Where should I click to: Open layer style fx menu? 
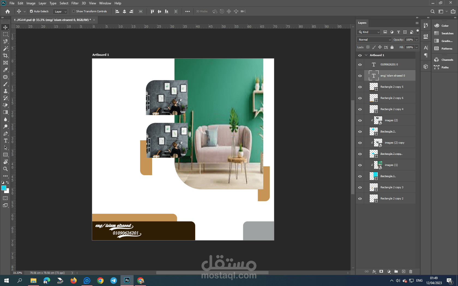(x=374, y=272)
